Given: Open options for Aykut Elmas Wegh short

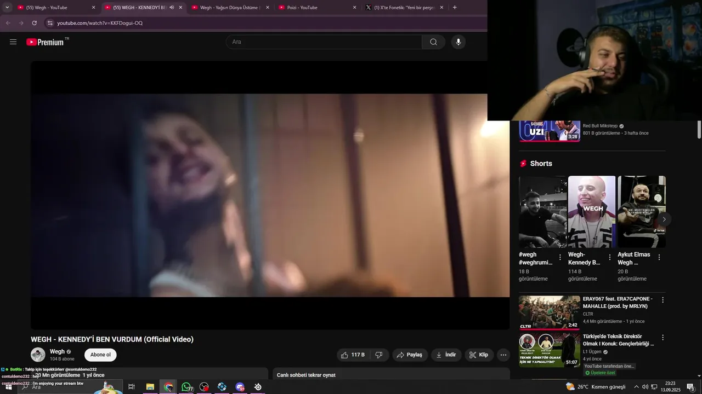Looking at the screenshot, I should (x=659, y=257).
